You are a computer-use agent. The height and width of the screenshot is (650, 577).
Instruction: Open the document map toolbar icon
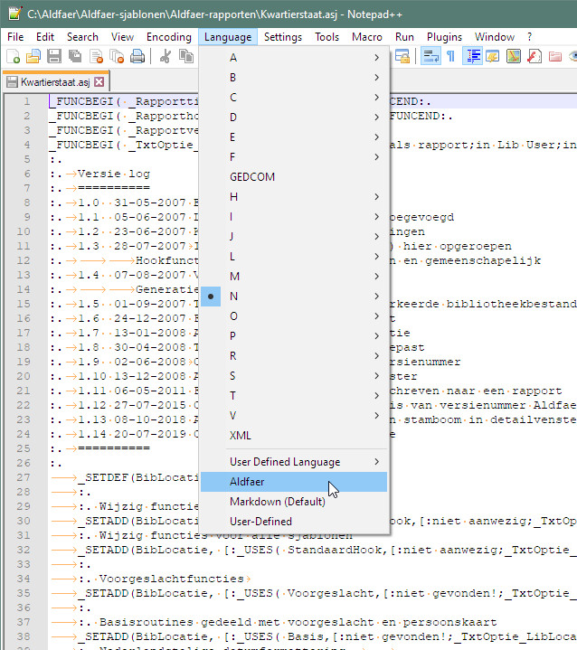514,56
